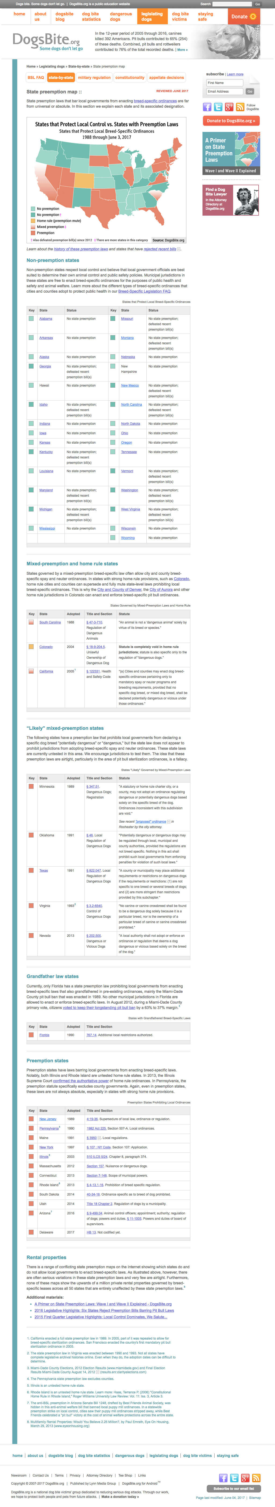Open the Texas state link
Viewport: 275px width, 1507px height.
coord(44,871)
